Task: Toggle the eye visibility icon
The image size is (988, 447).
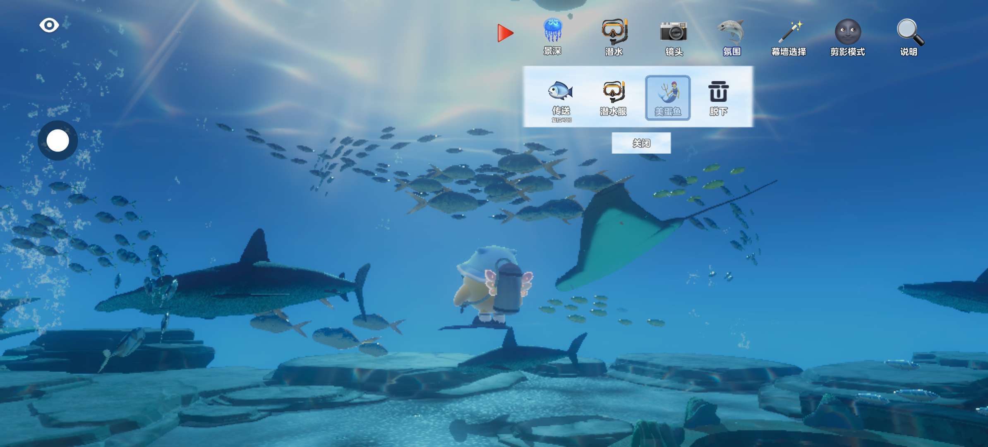Action: coord(49,25)
